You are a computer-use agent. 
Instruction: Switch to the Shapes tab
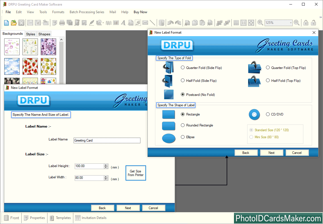click(44, 34)
